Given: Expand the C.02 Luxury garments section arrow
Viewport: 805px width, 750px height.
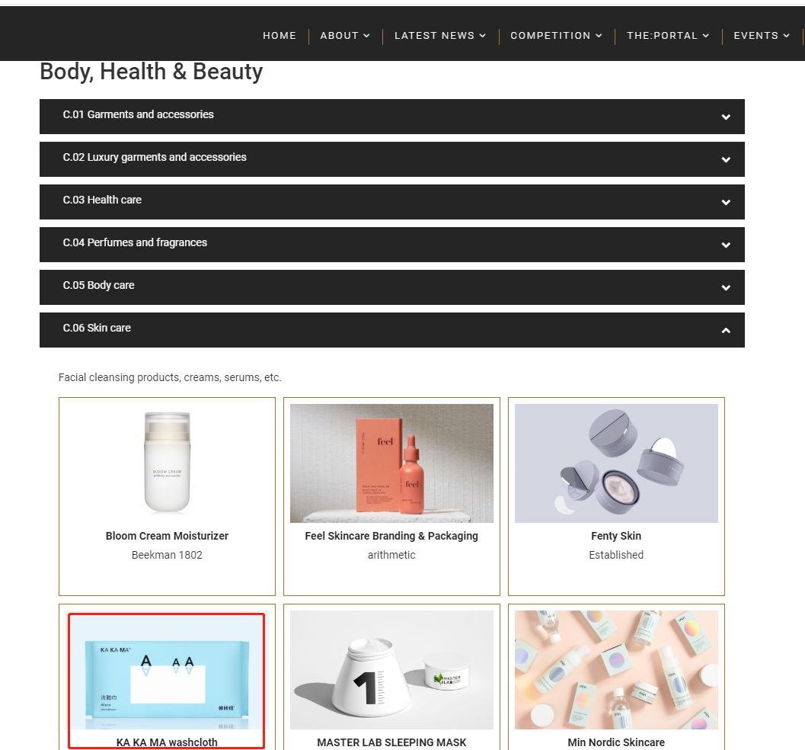Looking at the screenshot, I should pos(726,160).
